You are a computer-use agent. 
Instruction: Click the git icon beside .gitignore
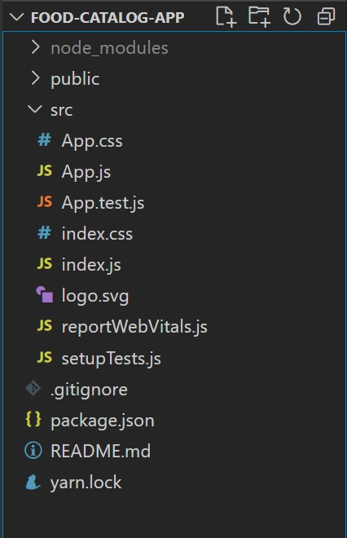[33, 389]
